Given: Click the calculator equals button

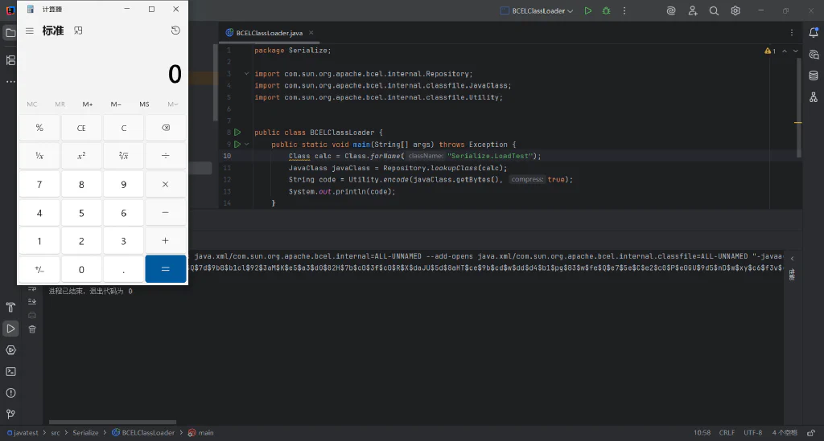Looking at the screenshot, I should pyautogui.click(x=166, y=269).
